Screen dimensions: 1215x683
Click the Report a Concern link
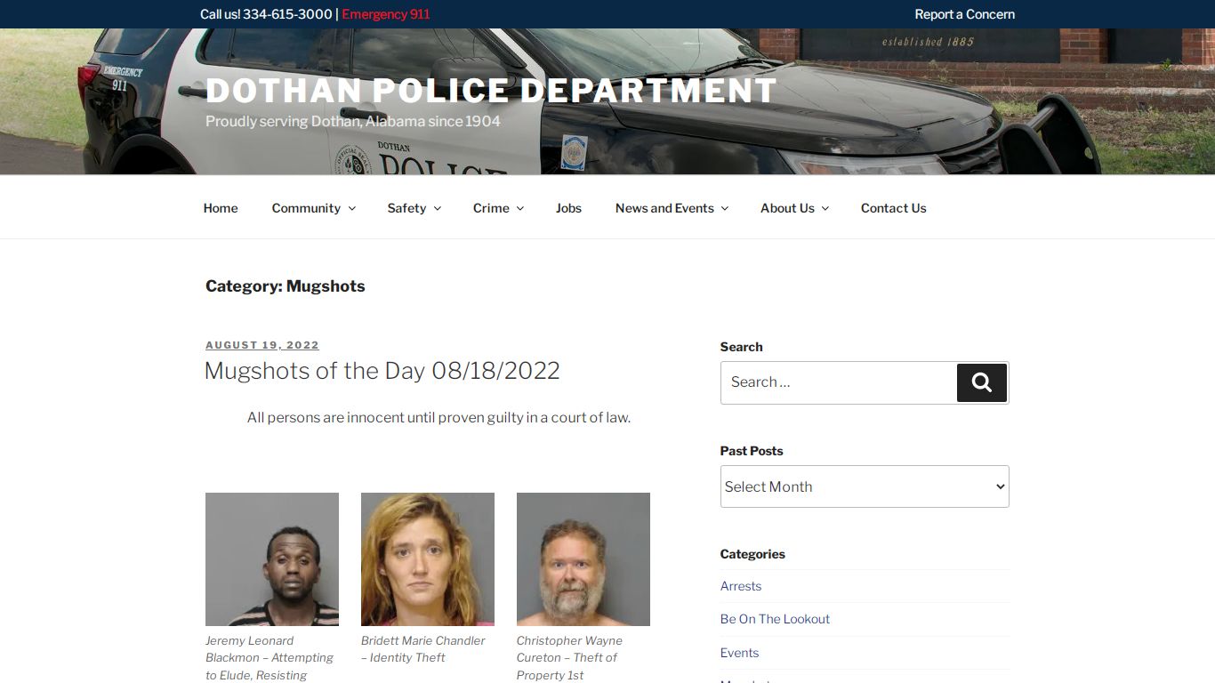[x=964, y=14]
